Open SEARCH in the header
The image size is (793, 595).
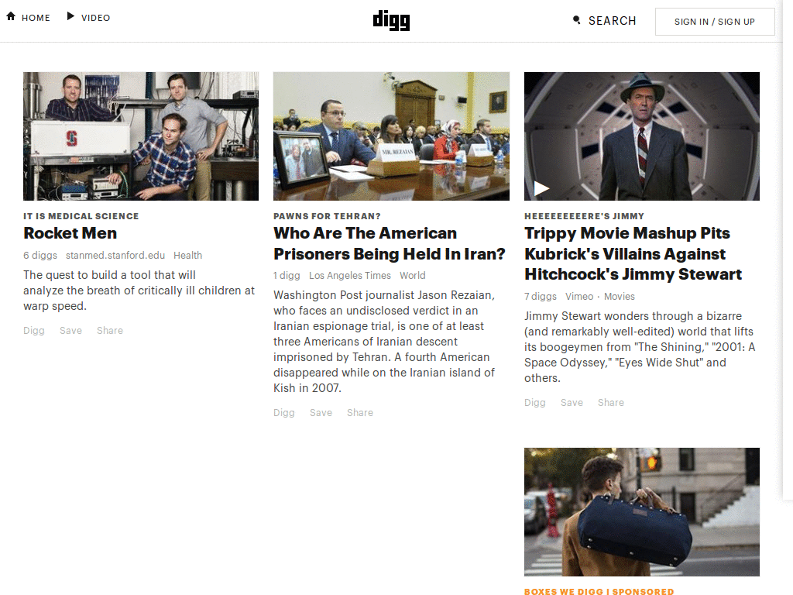click(x=612, y=21)
